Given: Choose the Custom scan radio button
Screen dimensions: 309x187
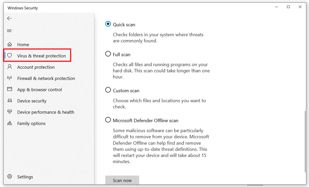Looking at the screenshot, I should 108,90.
